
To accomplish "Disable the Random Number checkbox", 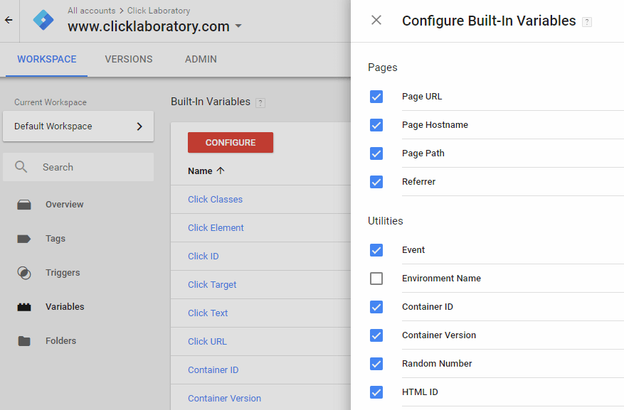I will tap(376, 364).
